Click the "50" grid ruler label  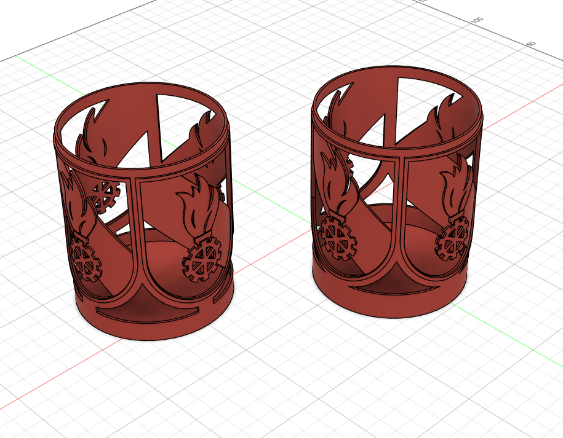point(530,44)
